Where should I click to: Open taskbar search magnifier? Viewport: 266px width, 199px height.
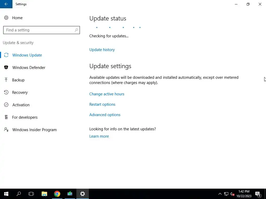(x=19, y=194)
